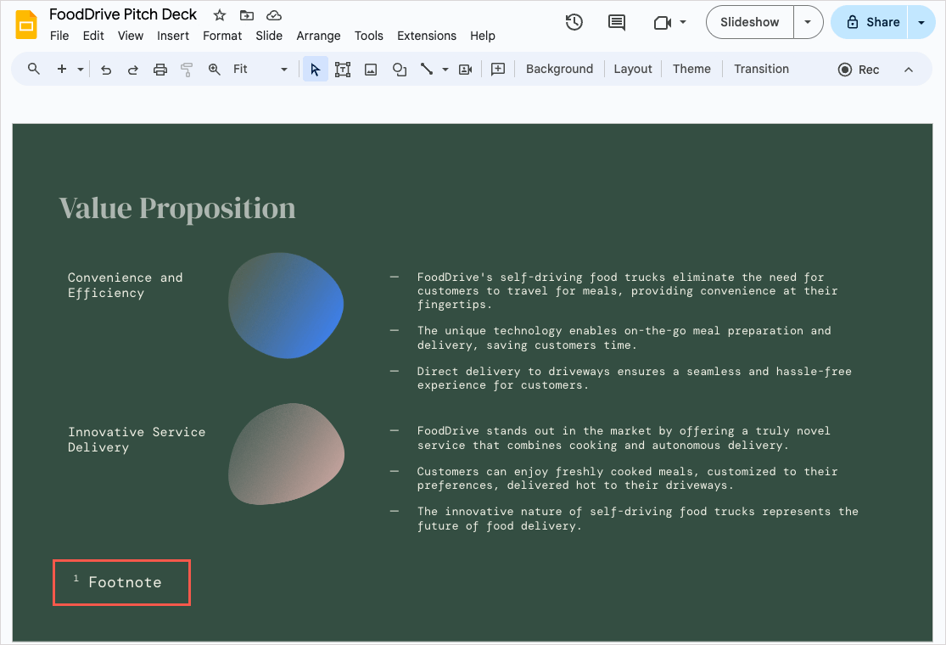Open the Google Slides home icon

[26, 25]
